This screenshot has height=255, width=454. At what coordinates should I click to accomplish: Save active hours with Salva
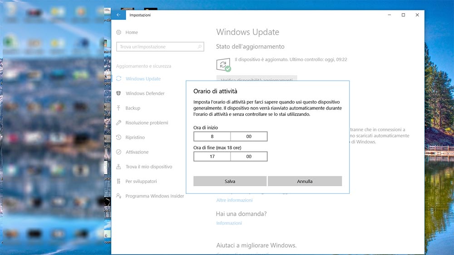coord(230,181)
